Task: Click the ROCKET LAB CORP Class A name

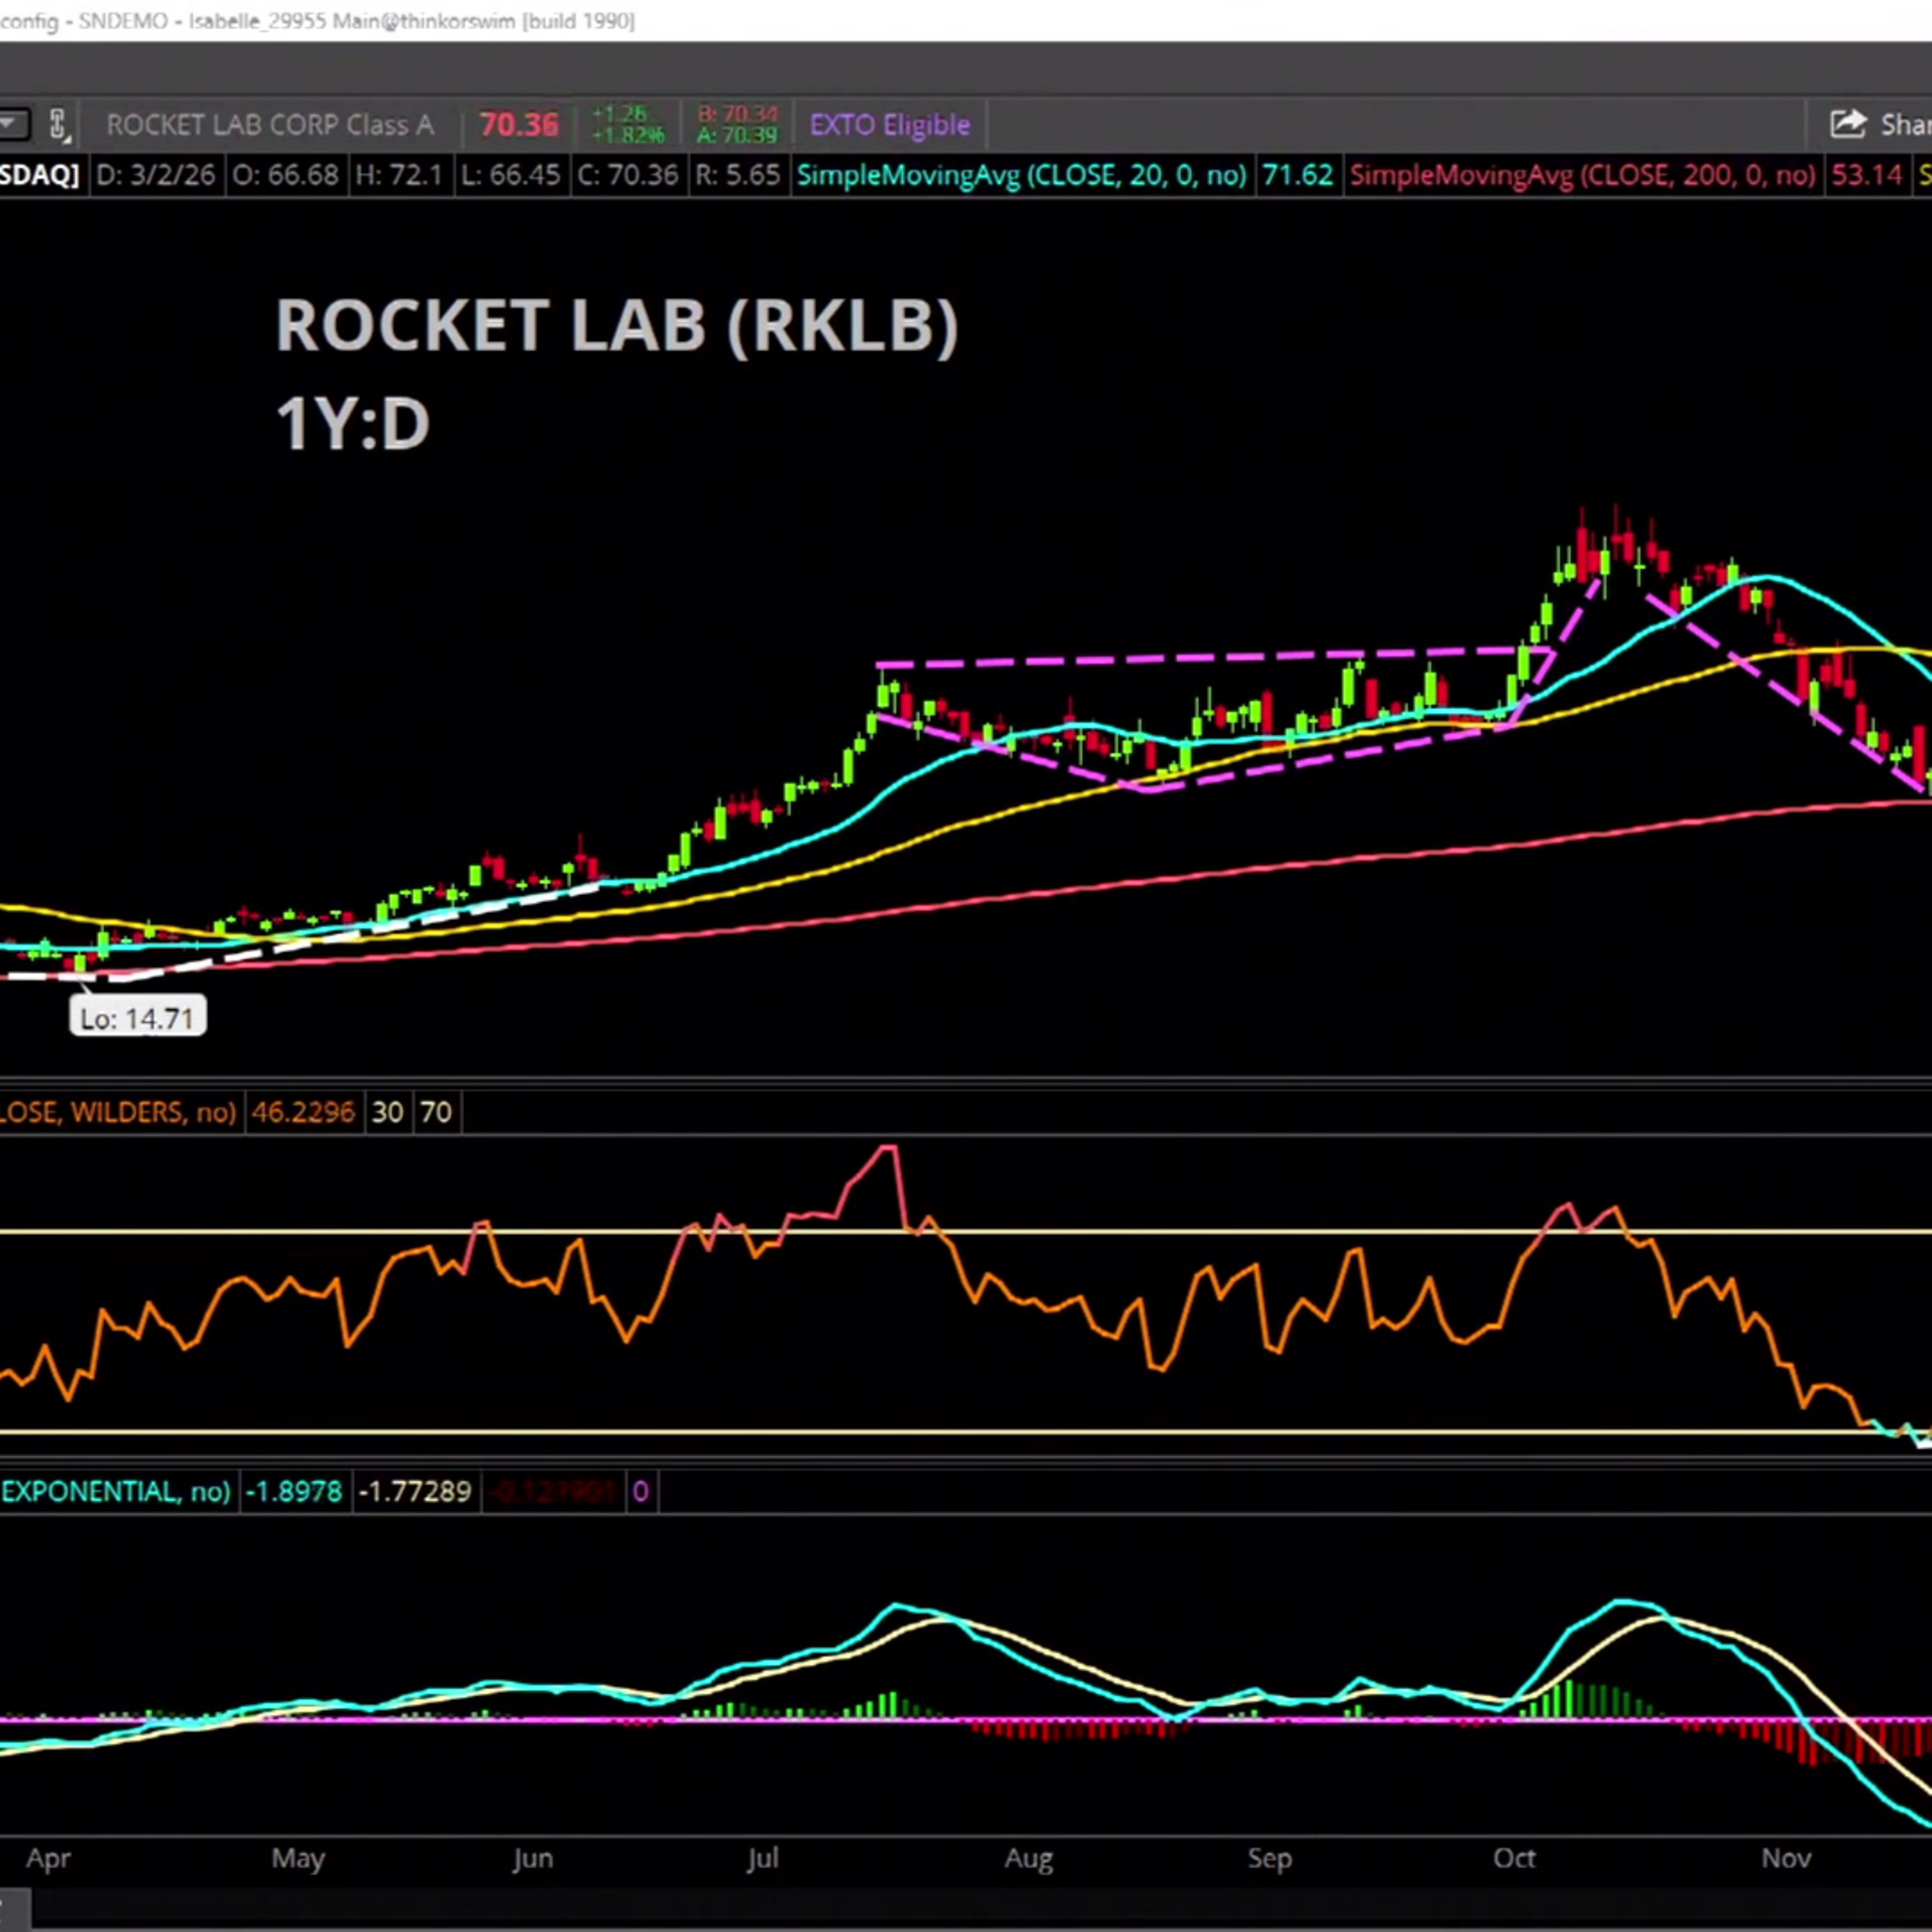Action: point(270,125)
